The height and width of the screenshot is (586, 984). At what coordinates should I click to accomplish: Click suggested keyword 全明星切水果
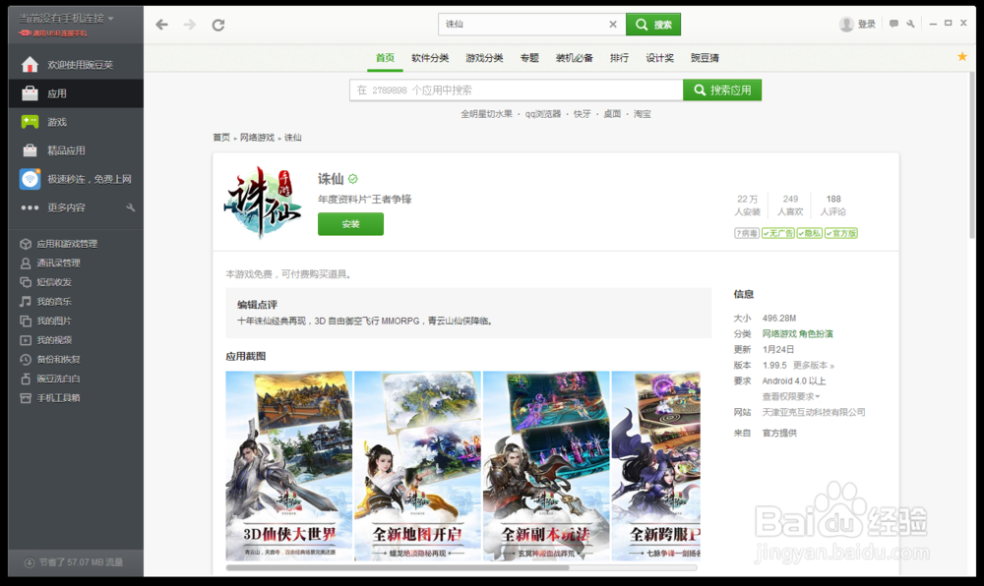click(486, 114)
